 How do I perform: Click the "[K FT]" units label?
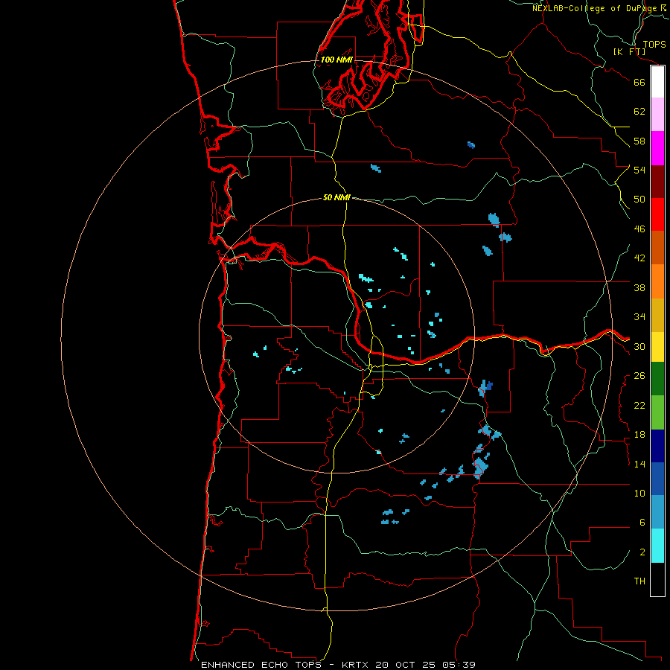629,52
